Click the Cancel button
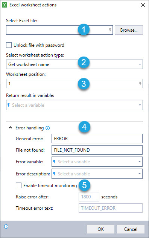This screenshot has width=149, height=238. click(x=131, y=229)
